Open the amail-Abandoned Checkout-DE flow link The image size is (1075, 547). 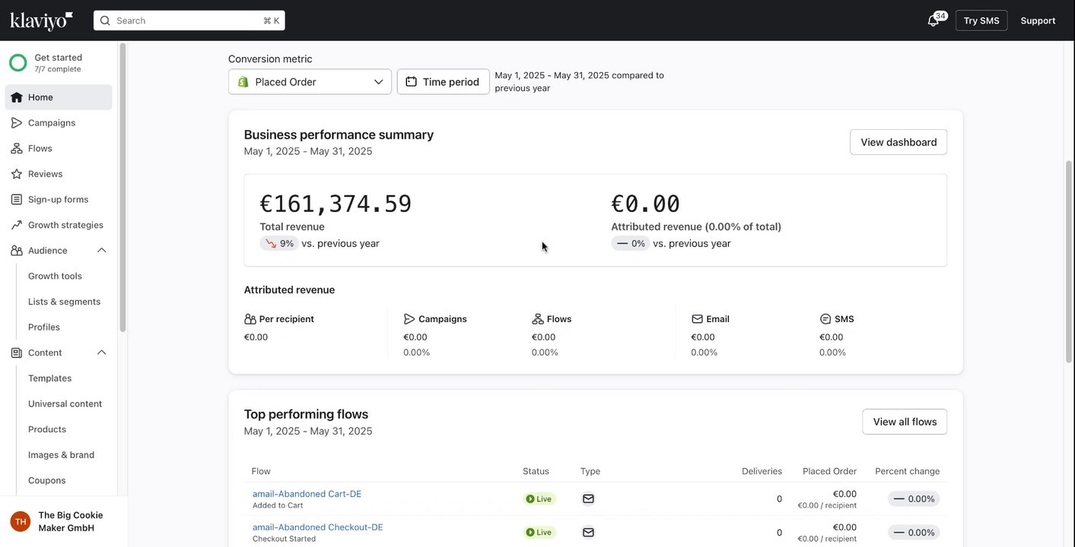(317, 527)
